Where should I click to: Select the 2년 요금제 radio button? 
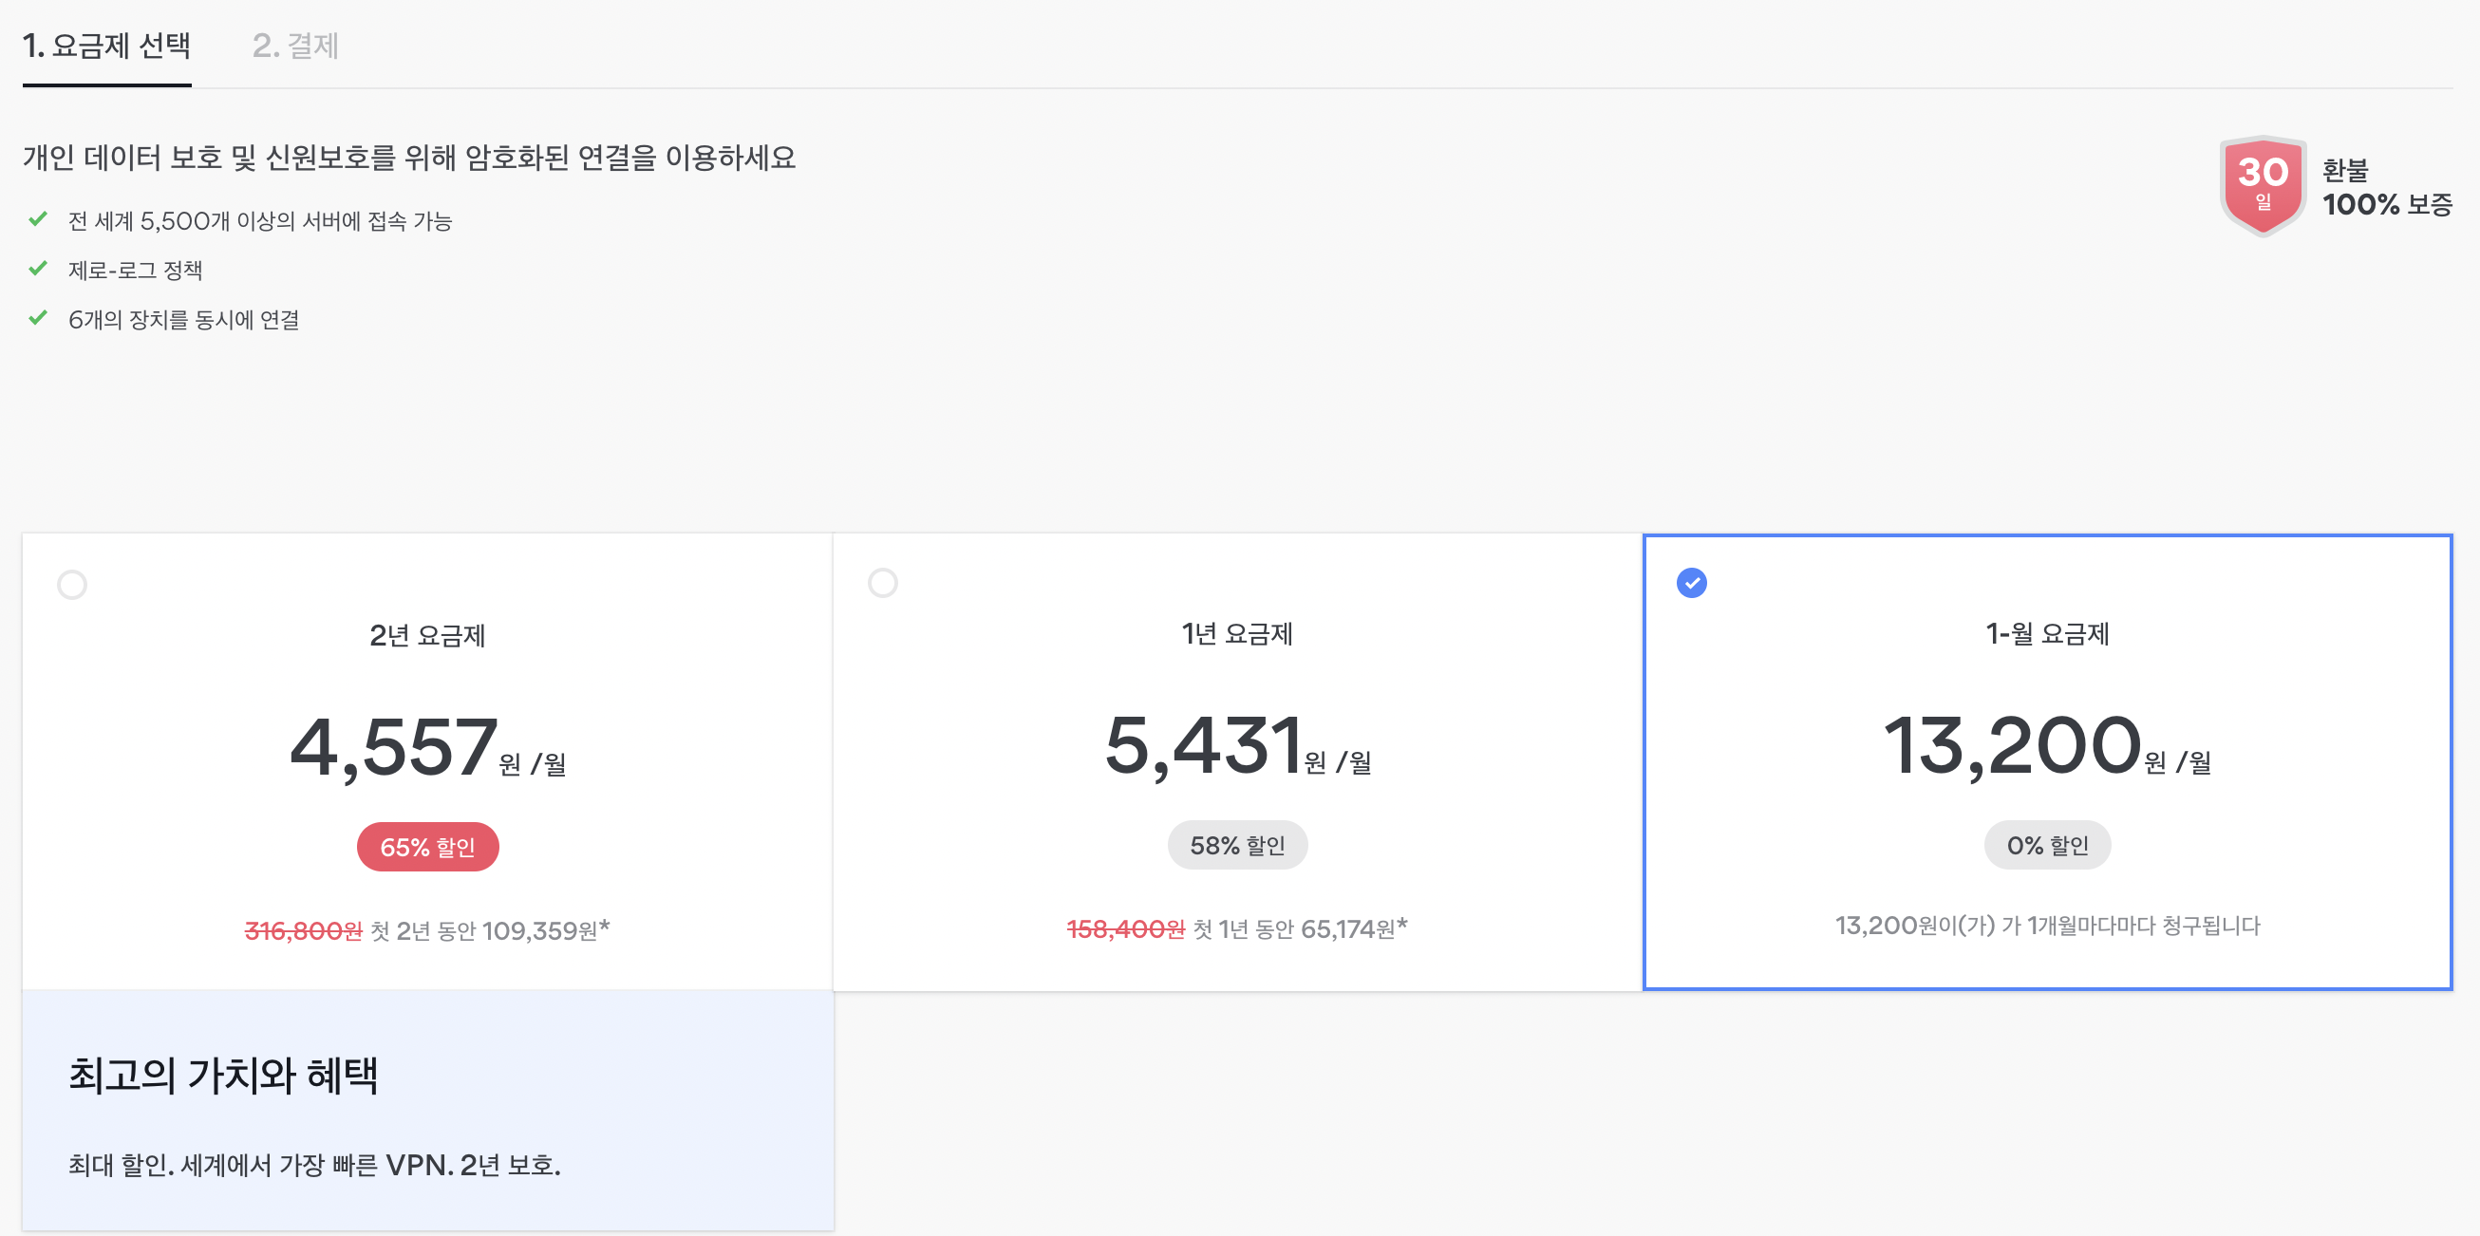pos(72,585)
